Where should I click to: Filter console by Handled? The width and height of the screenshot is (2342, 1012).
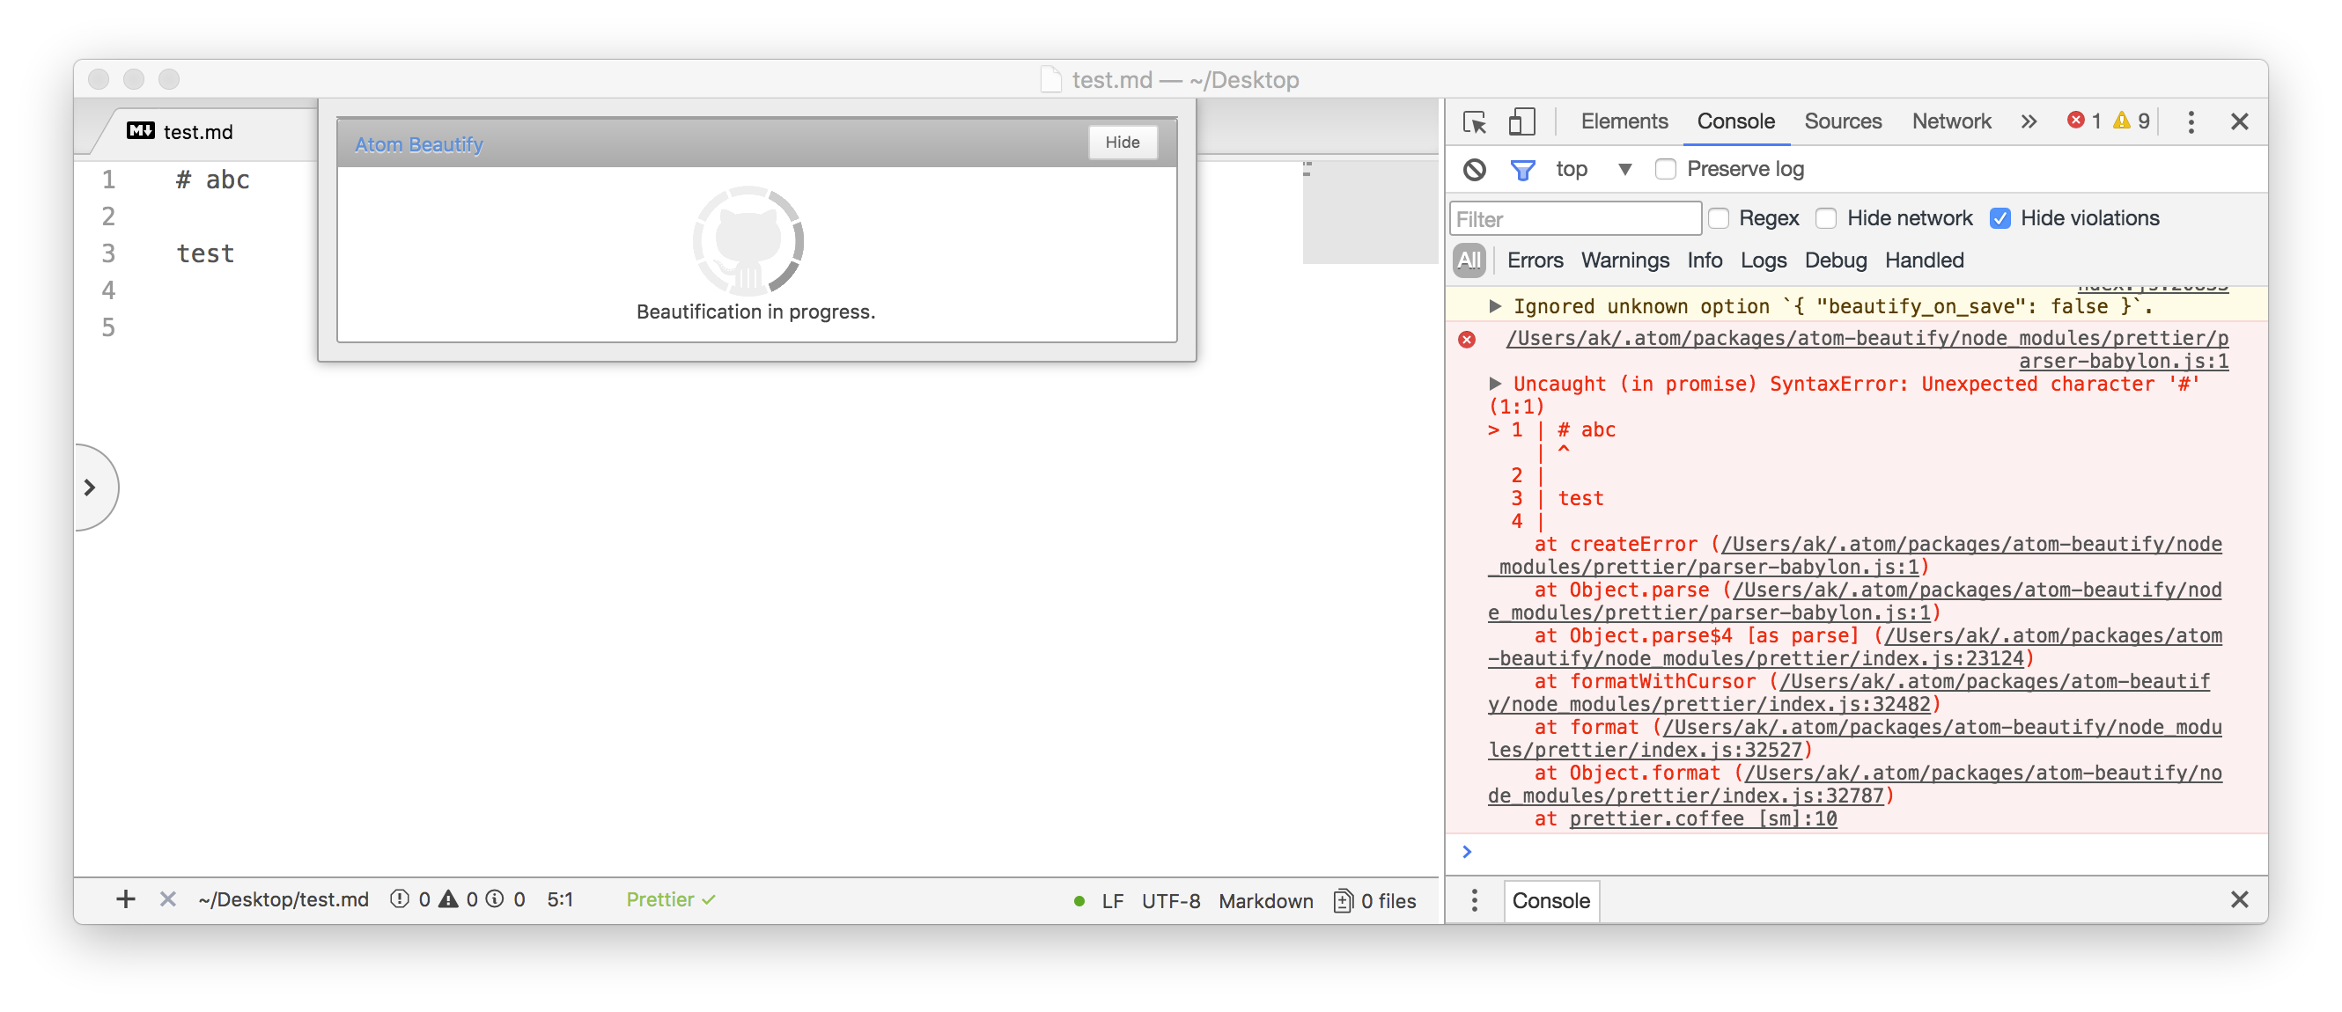[1924, 260]
